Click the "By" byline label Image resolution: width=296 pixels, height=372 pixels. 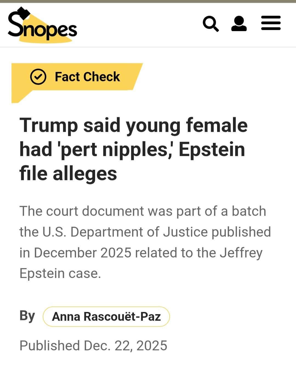(x=27, y=316)
